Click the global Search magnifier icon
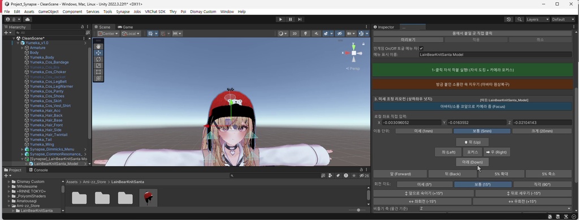 (520, 20)
